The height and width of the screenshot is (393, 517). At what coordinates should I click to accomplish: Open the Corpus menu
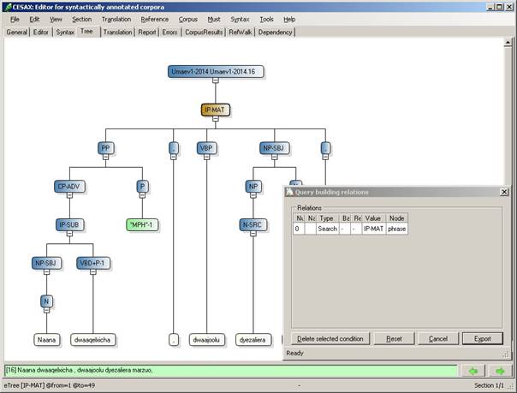(188, 20)
